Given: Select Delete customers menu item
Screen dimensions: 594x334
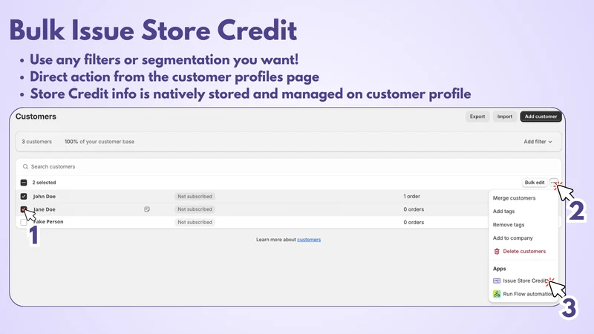Looking at the screenshot, I should click(524, 252).
